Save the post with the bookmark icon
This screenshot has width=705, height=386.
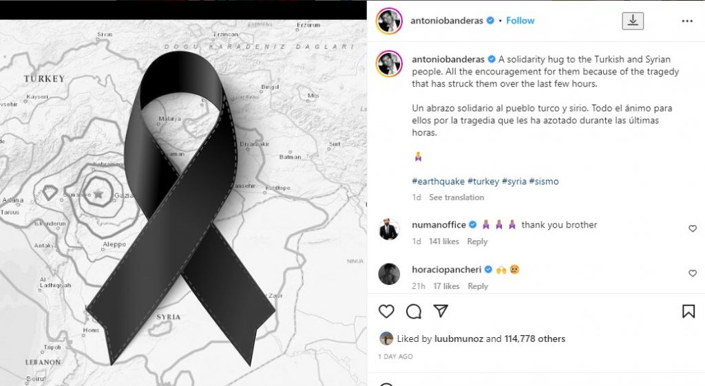tap(688, 312)
